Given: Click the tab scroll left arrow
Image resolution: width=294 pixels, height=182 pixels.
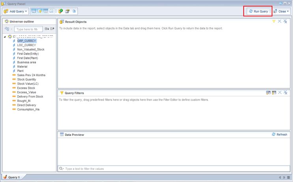Looking at the screenshot, I should pos(280,177).
